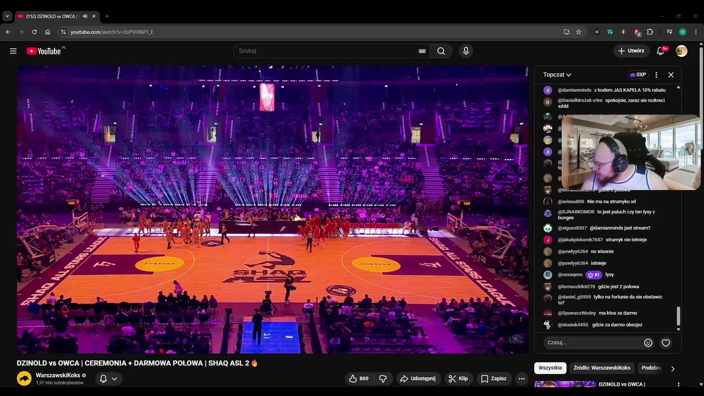Click username @damianminds in chat

pos(574,90)
